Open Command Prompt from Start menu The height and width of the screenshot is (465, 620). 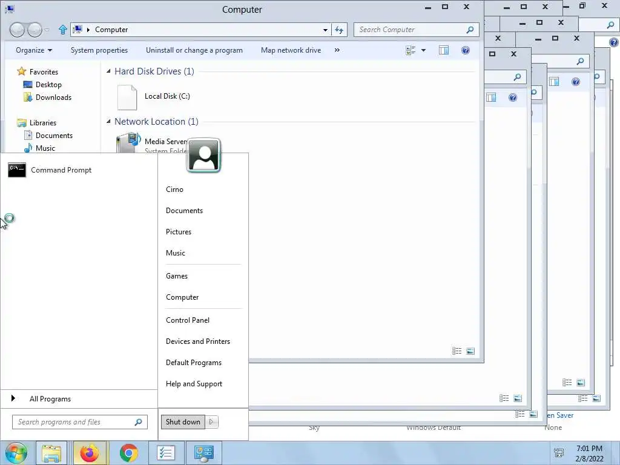(50, 170)
